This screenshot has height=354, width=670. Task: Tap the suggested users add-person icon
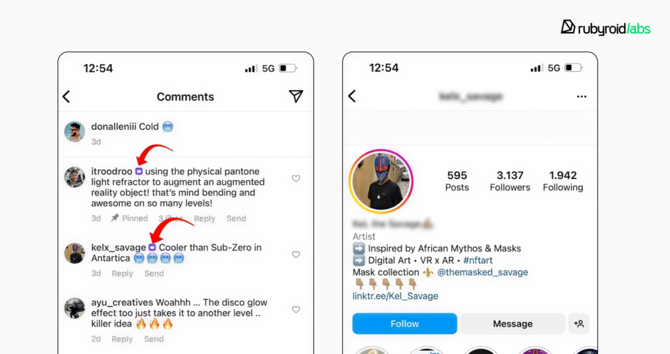[579, 324]
